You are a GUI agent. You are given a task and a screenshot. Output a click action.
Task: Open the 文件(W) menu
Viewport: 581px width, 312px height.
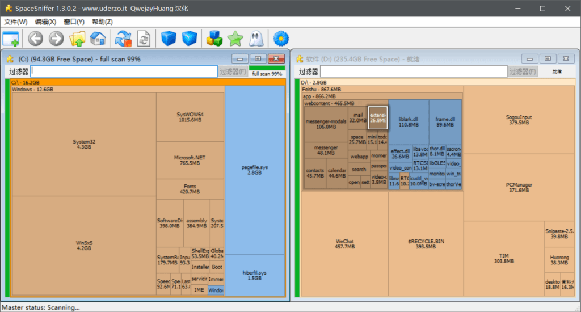16,22
